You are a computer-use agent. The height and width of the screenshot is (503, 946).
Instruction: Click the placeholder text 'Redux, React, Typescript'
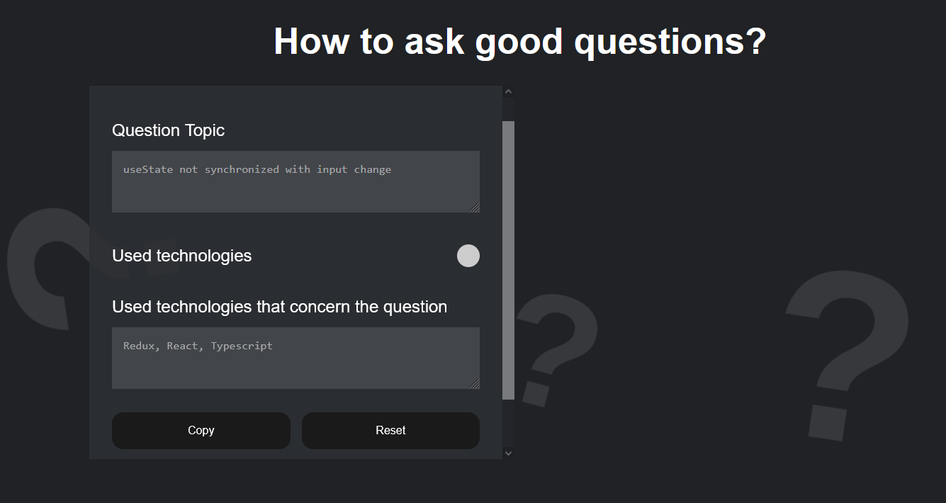tap(198, 346)
